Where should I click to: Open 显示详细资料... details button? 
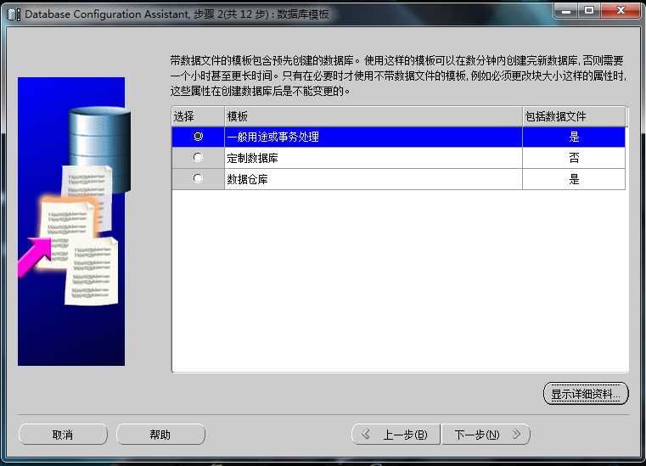[586, 394]
